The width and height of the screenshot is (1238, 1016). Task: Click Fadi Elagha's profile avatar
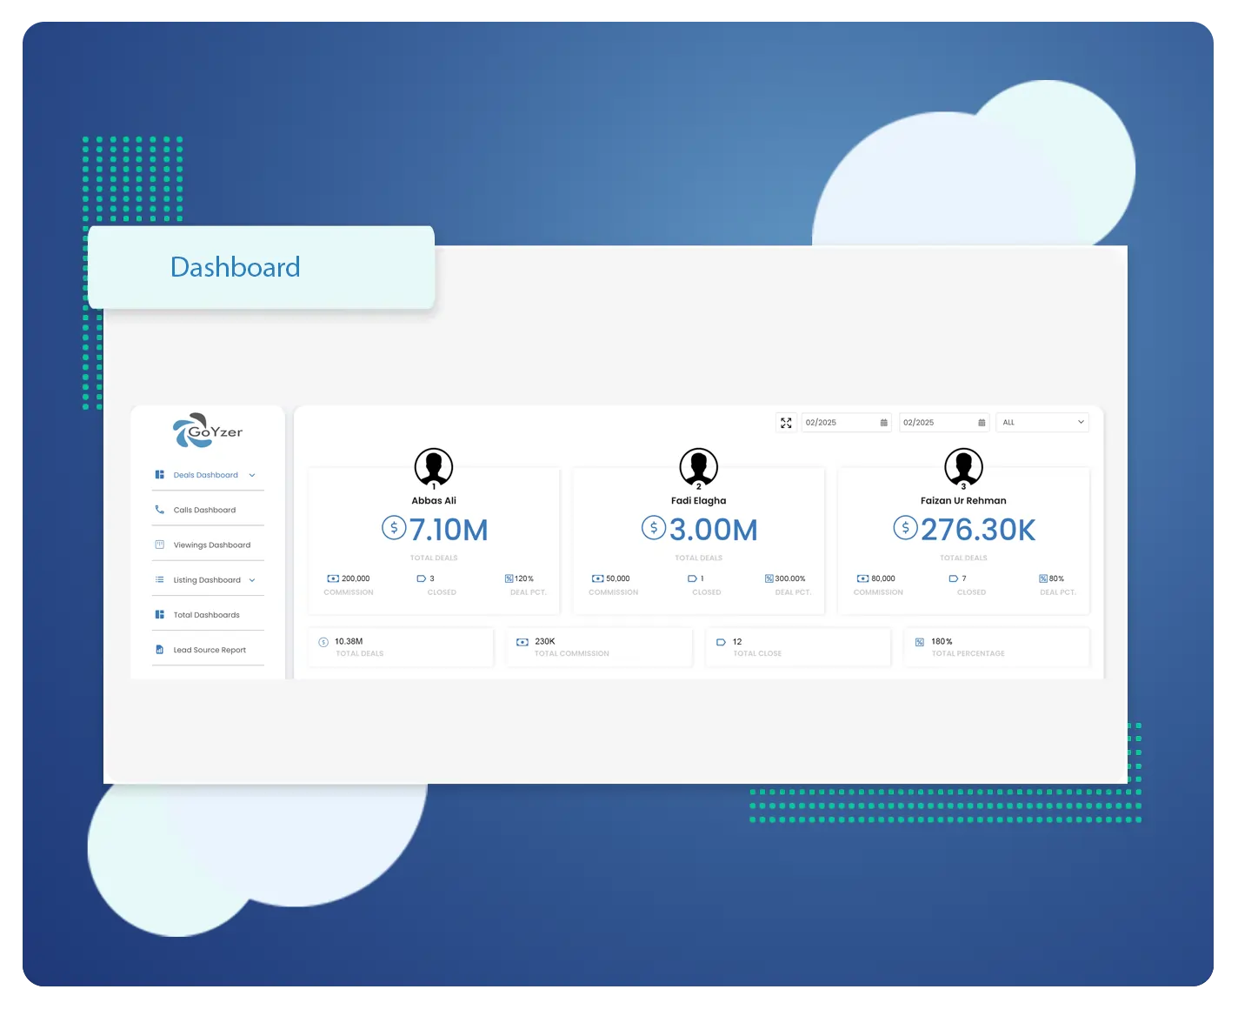click(698, 467)
